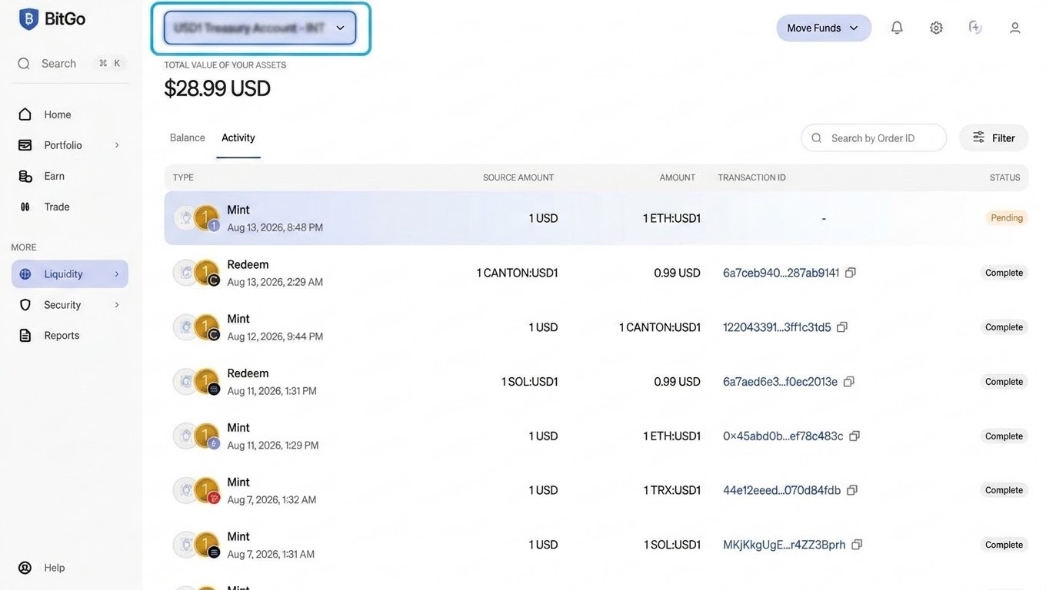This screenshot has height=590, width=1046.
Task: Click the sidebar Search box
Action: coord(70,64)
